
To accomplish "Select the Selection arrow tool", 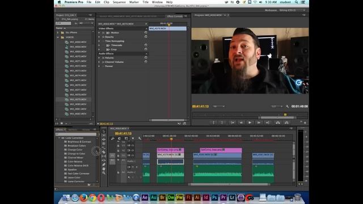I will (x=104, y=131).
